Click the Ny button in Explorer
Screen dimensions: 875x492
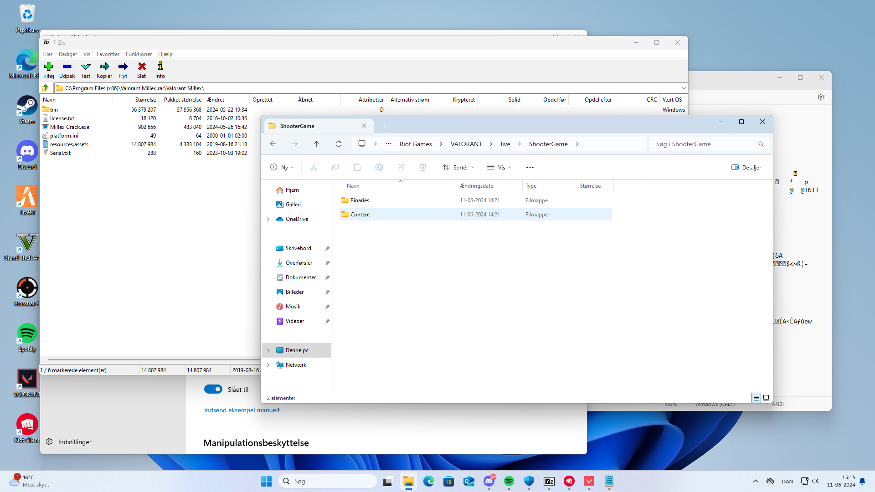(282, 167)
